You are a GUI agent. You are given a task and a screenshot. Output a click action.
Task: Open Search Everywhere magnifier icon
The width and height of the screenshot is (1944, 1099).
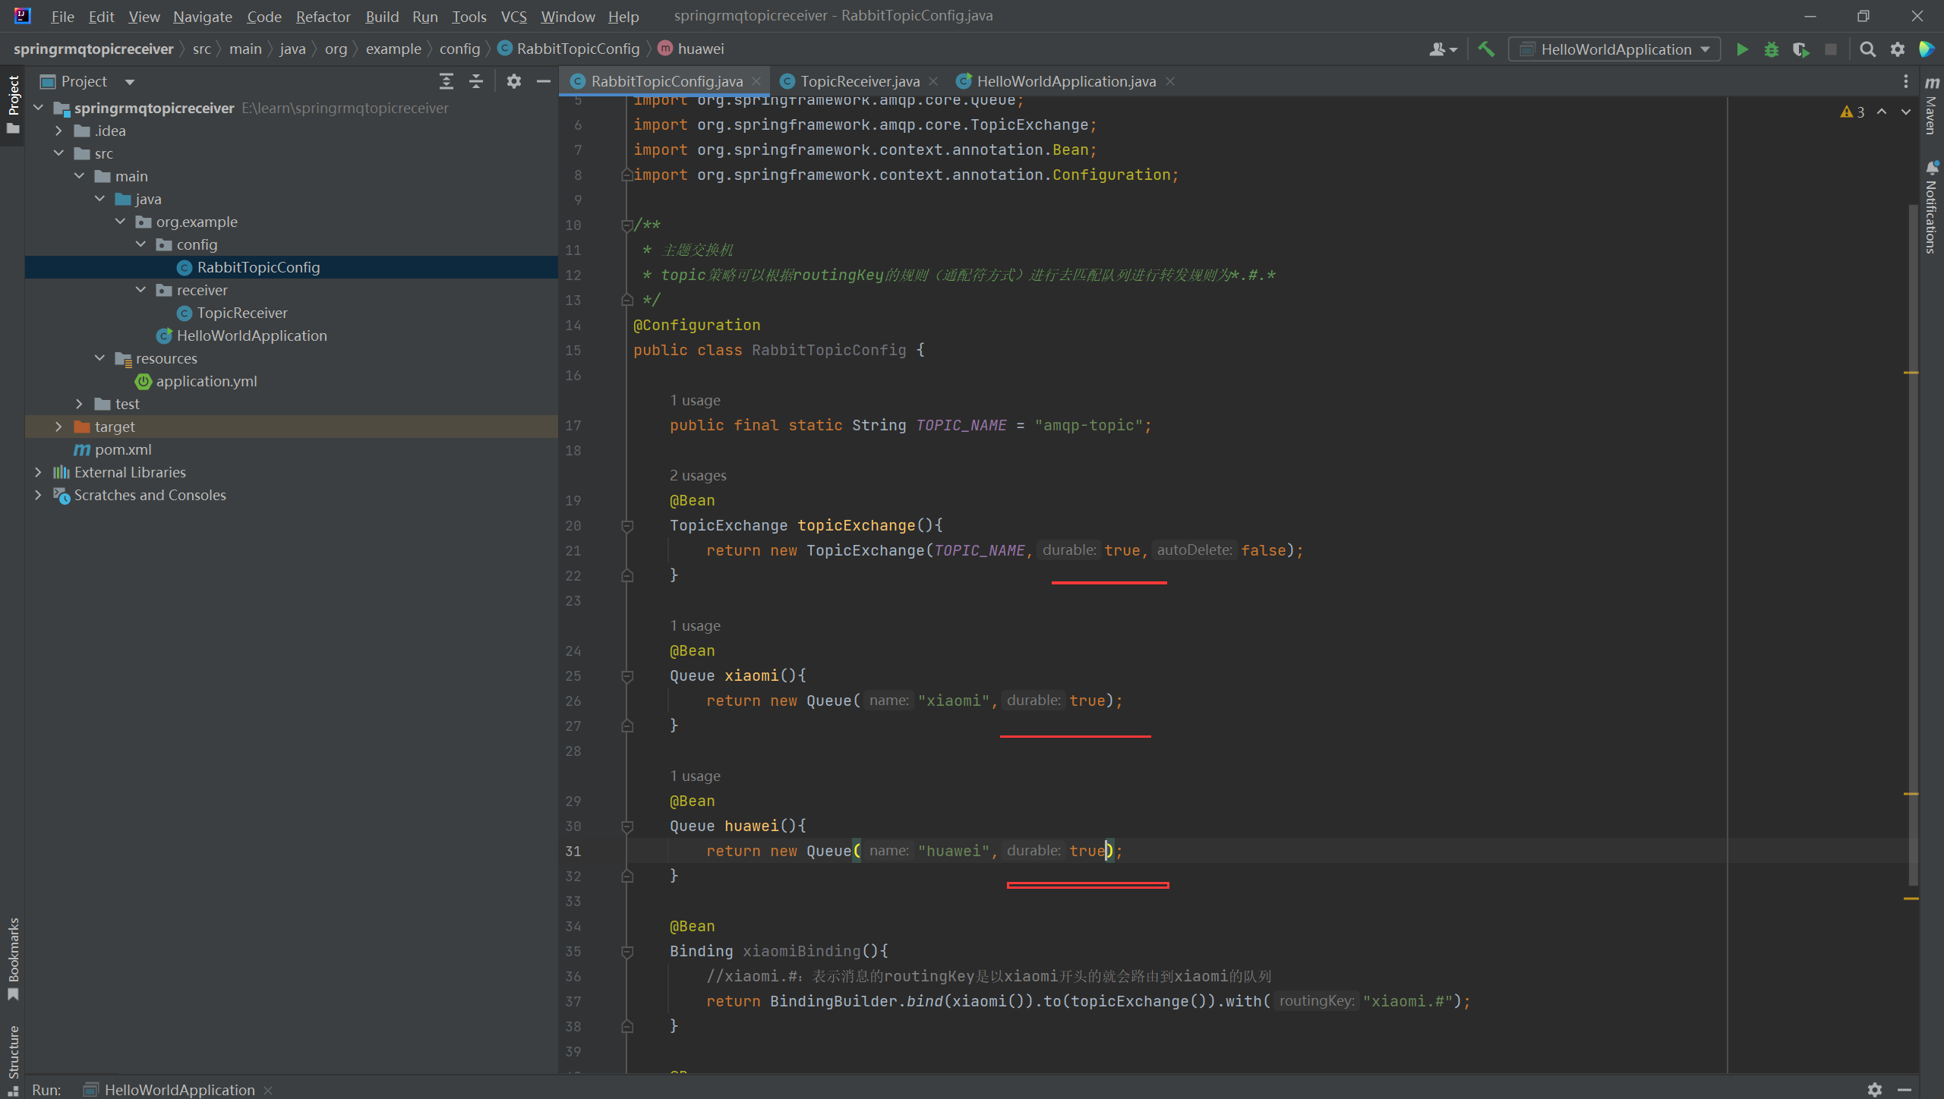(x=1867, y=49)
